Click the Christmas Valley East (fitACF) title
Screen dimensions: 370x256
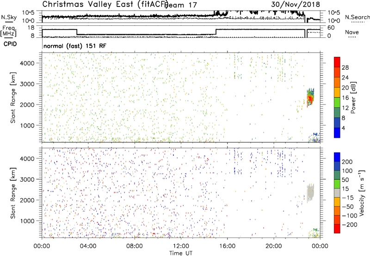pos(105,5)
